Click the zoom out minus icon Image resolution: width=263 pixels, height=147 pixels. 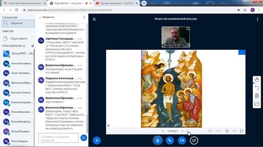pos(210,131)
